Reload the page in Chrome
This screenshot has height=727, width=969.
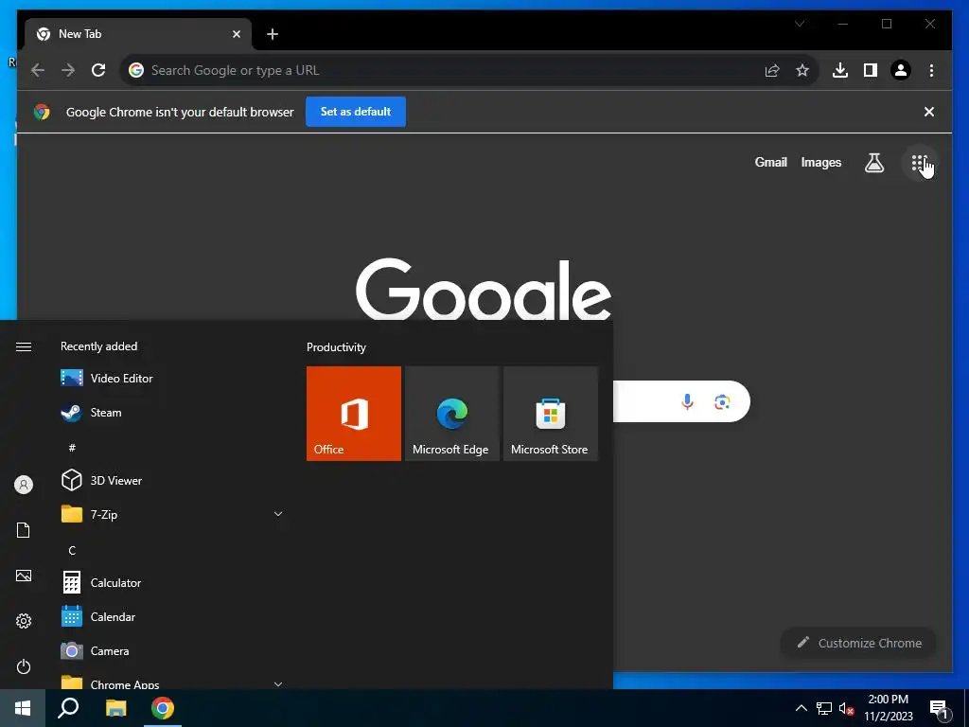98,70
